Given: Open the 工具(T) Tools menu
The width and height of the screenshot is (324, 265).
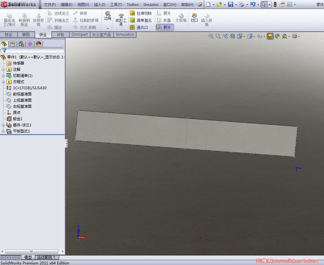Looking at the screenshot, I should tap(116, 5).
